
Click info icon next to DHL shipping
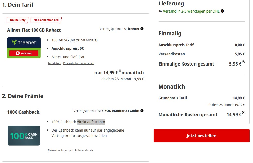click(x=222, y=11)
